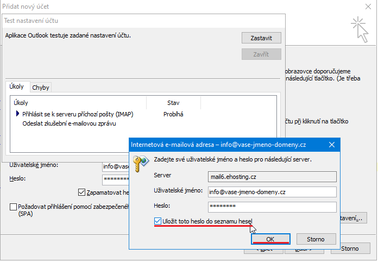Click the Zavřít button
Screen dimensions: 378x261
(261, 54)
